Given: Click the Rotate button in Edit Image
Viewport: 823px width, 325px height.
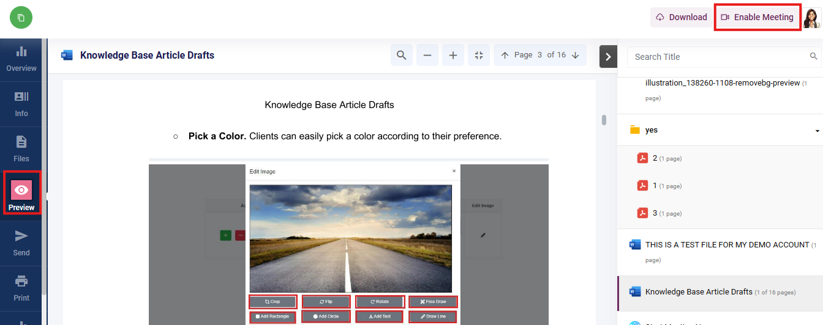Looking at the screenshot, I should [x=380, y=301].
